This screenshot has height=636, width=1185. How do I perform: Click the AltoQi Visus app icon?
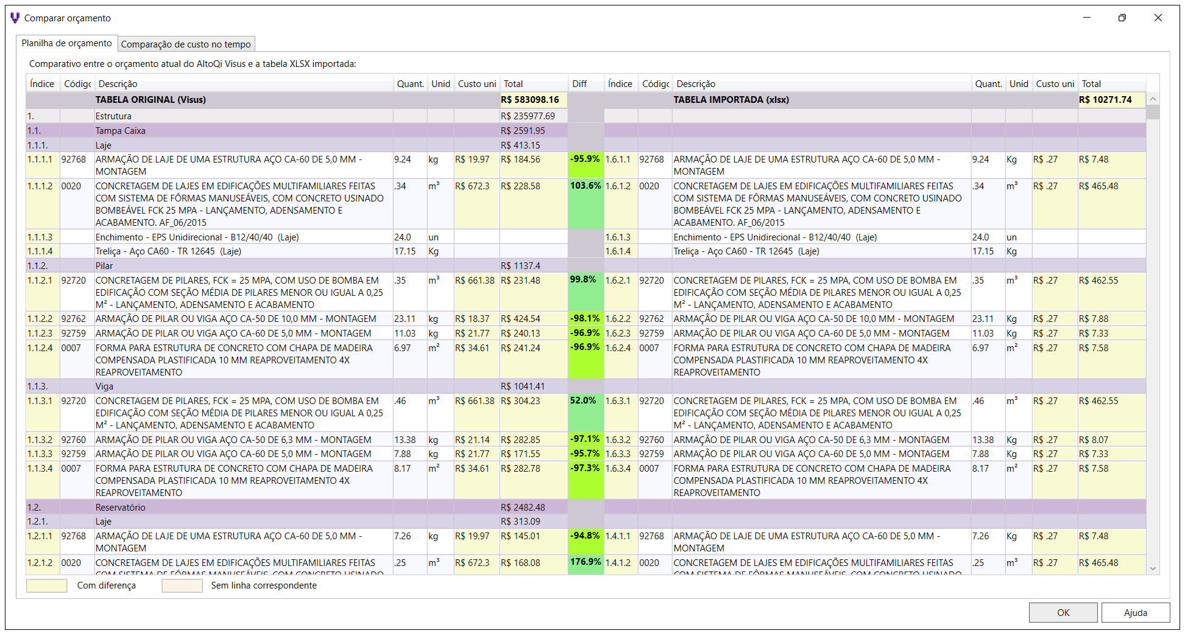pyautogui.click(x=15, y=18)
